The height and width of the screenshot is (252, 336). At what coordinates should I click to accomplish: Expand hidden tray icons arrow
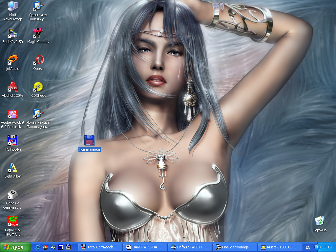pyautogui.click(x=317, y=247)
